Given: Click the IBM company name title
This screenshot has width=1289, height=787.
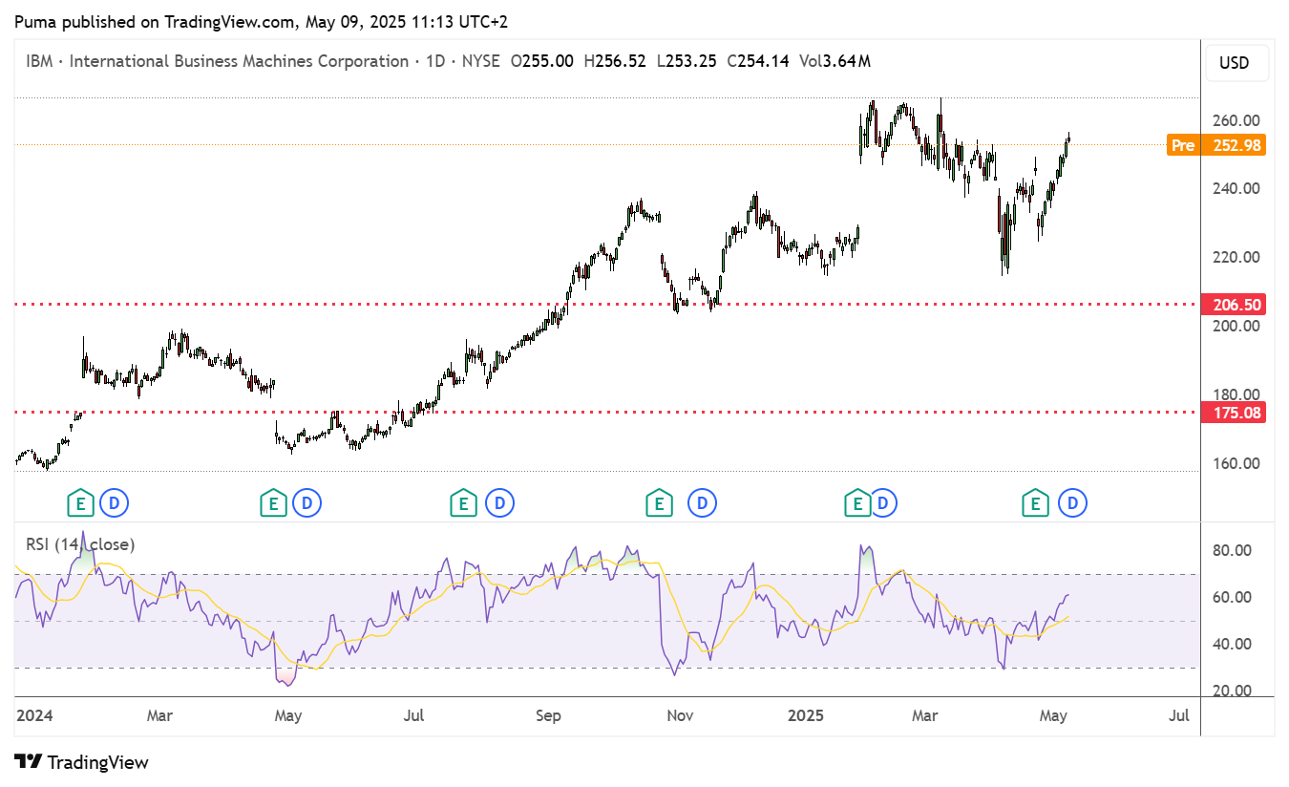Looking at the screenshot, I should [x=240, y=61].
